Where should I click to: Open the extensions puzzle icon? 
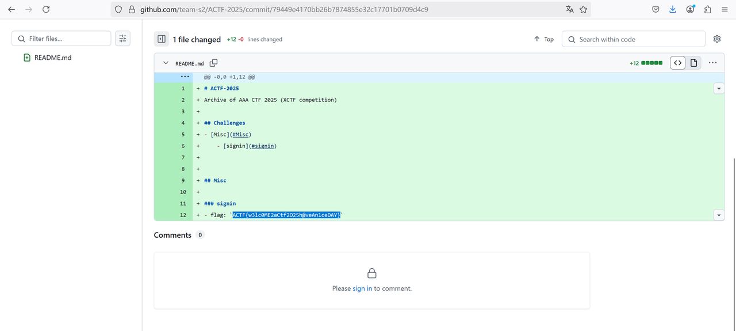tap(708, 9)
